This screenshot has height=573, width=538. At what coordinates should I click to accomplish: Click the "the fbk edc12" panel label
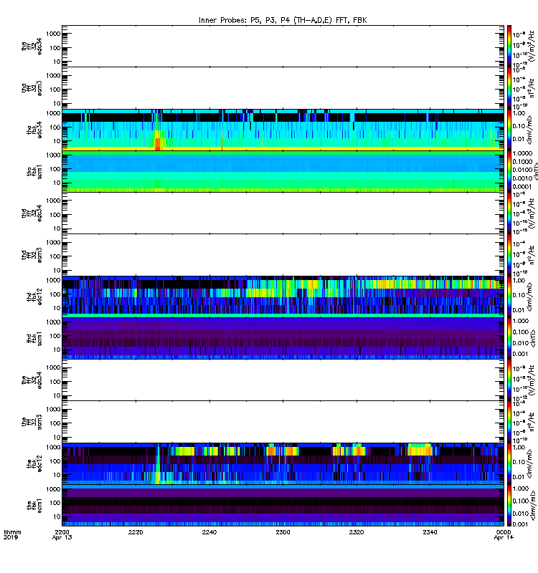coord(34,463)
